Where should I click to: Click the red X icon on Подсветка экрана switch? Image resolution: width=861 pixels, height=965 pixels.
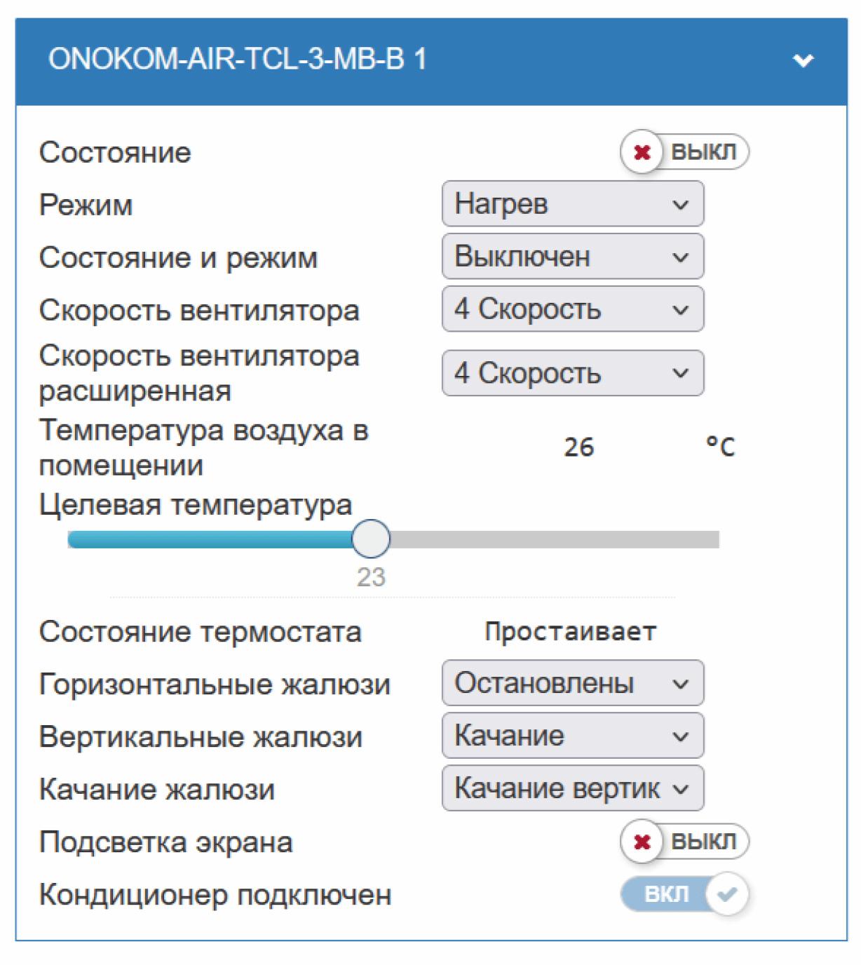(x=642, y=842)
